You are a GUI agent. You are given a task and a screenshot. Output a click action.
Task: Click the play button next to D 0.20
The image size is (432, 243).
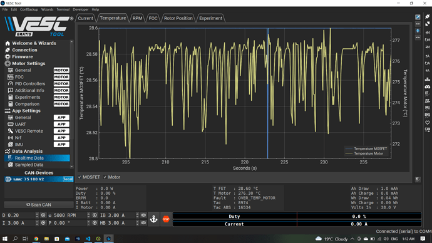[43, 215]
